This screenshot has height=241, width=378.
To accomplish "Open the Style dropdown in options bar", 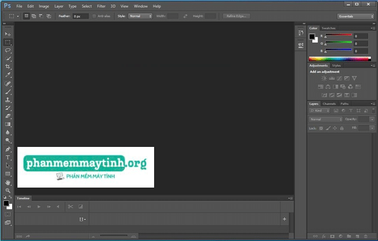I will point(140,16).
